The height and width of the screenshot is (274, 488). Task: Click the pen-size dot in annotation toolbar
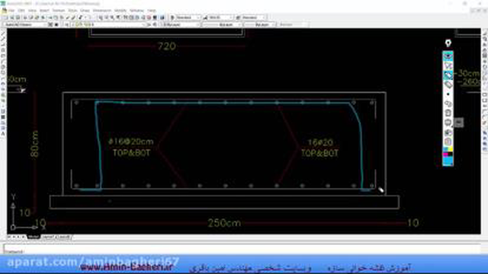(x=448, y=94)
